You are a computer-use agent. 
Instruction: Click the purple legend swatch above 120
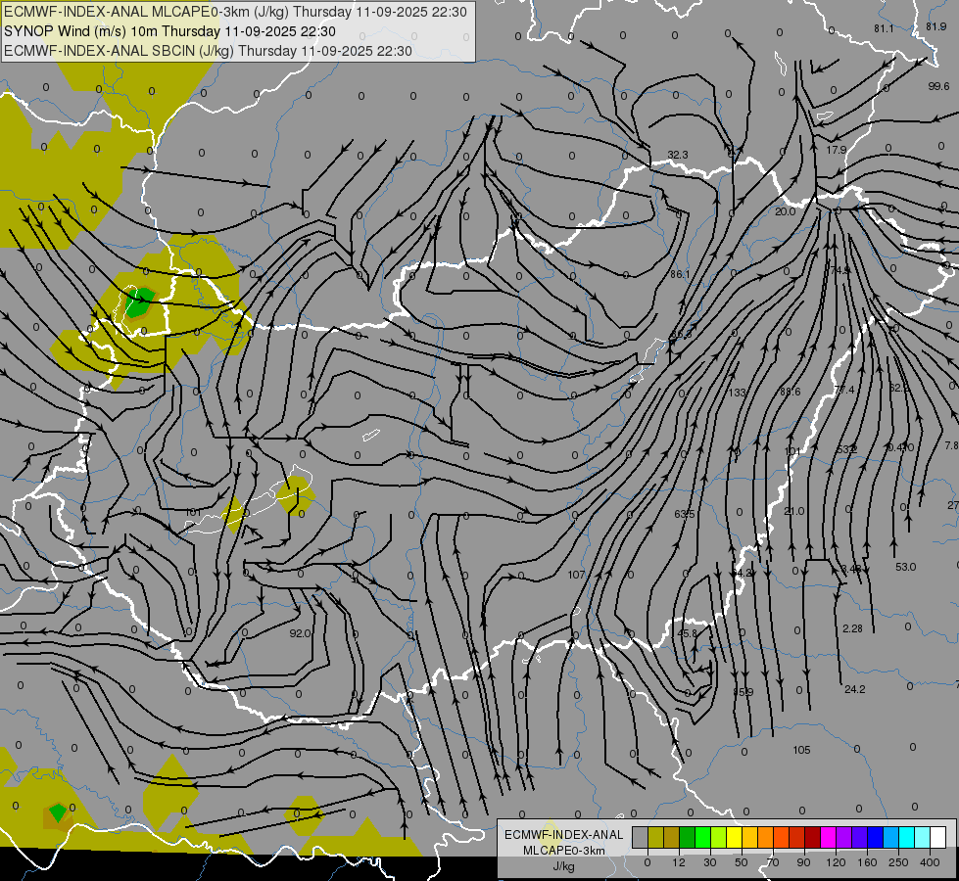pyautogui.click(x=844, y=837)
